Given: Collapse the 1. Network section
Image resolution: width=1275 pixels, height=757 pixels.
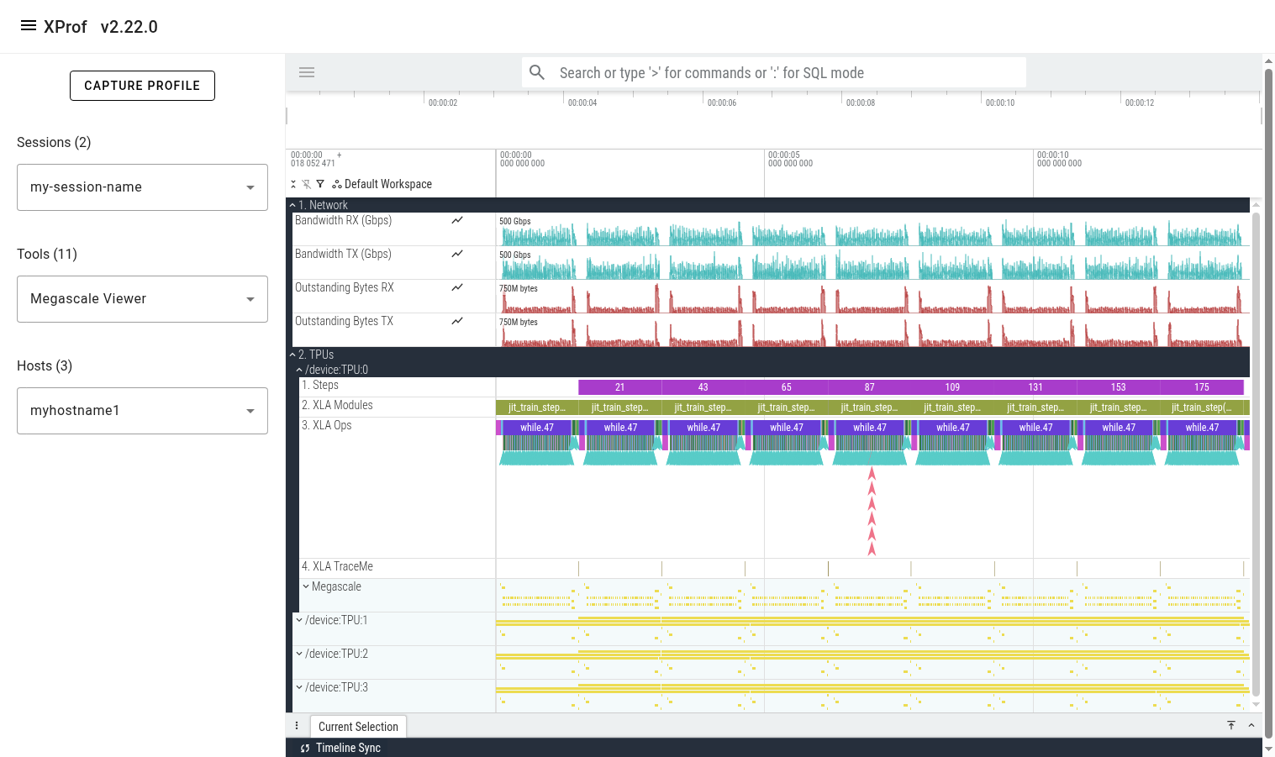Looking at the screenshot, I should click(292, 204).
